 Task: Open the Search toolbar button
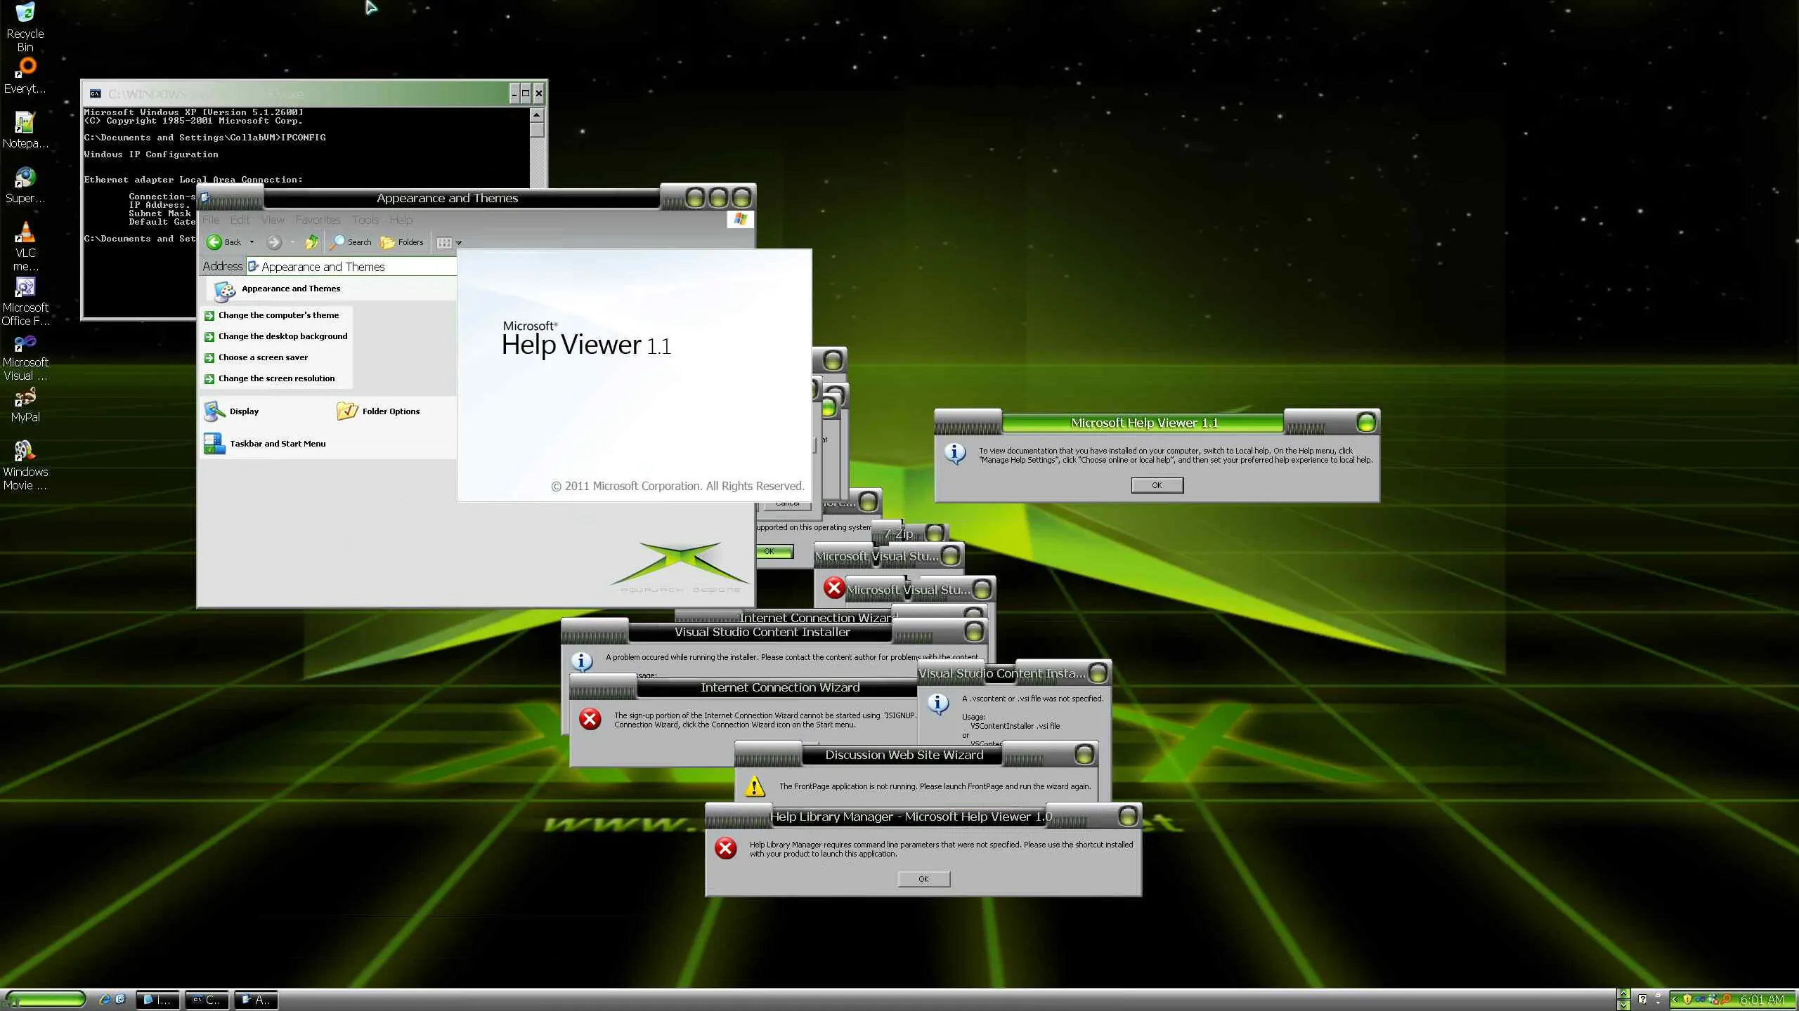(x=351, y=242)
